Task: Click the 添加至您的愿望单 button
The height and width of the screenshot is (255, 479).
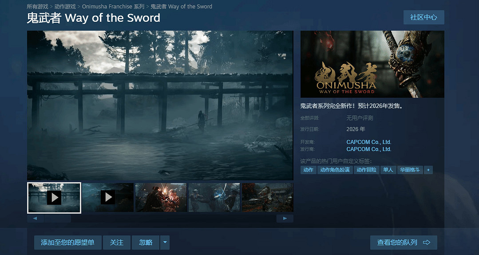Action: click(67, 243)
